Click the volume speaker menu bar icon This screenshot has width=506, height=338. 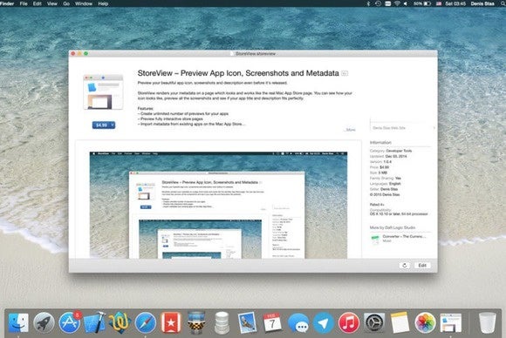406,3
